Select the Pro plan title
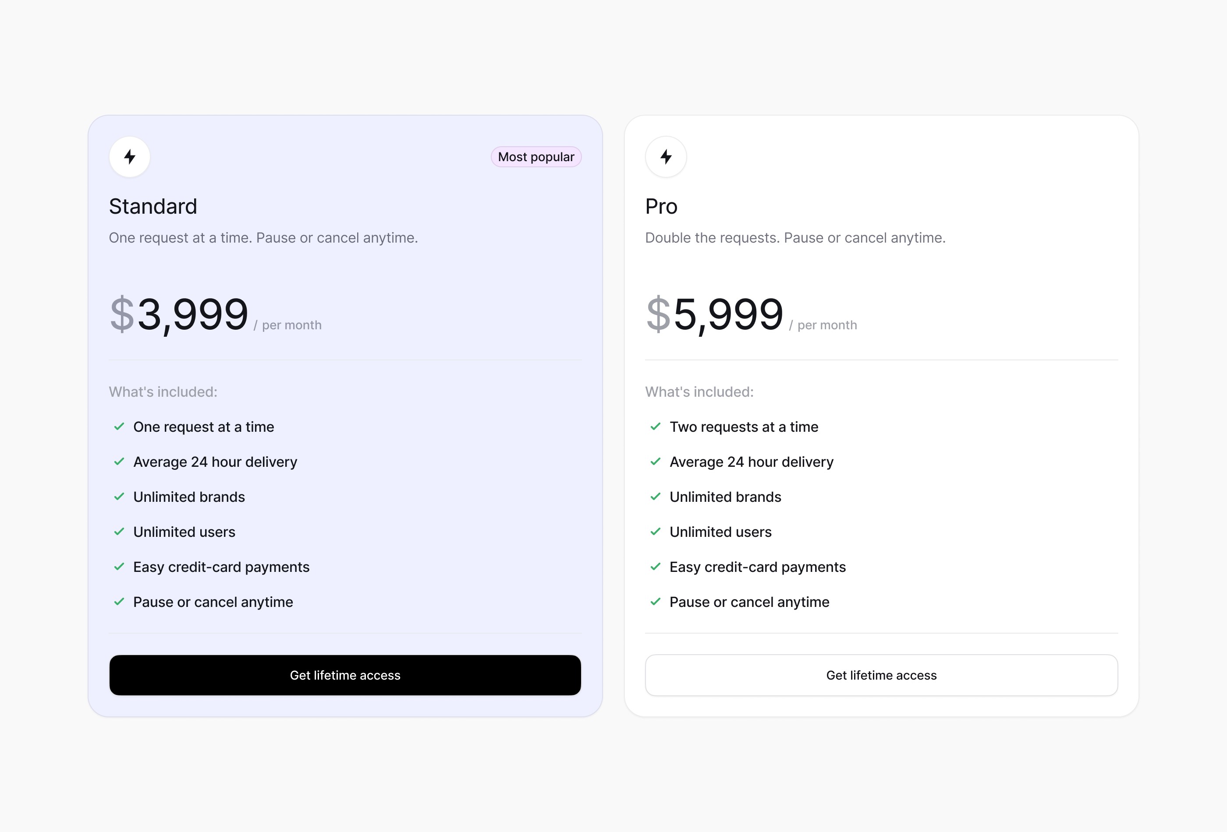 661,206
